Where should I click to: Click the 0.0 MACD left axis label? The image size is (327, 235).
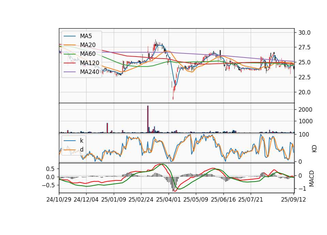pyautogui.click(x=50, y=177)
